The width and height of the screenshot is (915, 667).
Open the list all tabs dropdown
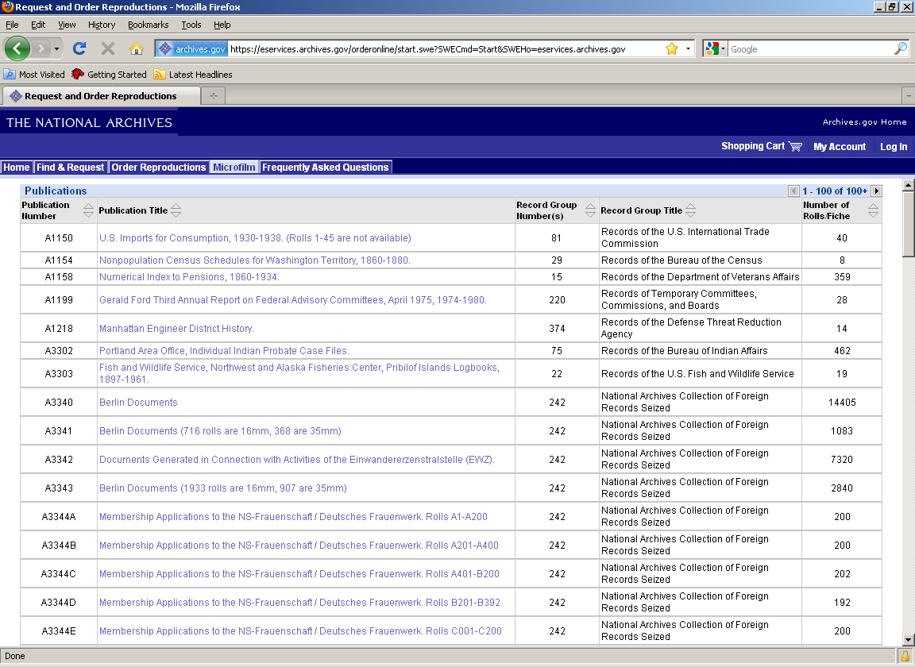click(x=908, y=96)
